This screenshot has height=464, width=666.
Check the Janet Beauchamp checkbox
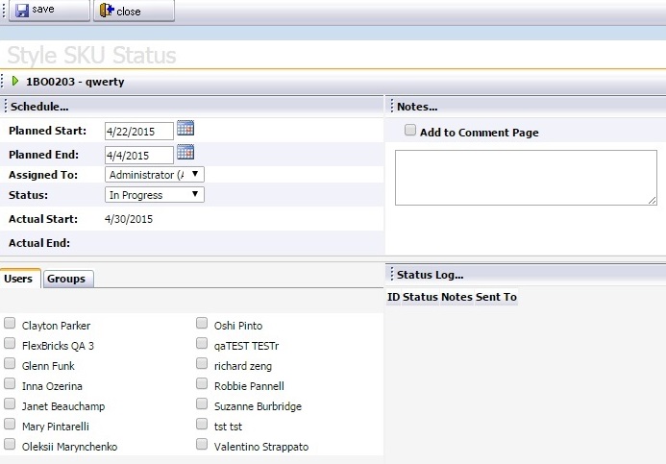[x=10, y=404]
